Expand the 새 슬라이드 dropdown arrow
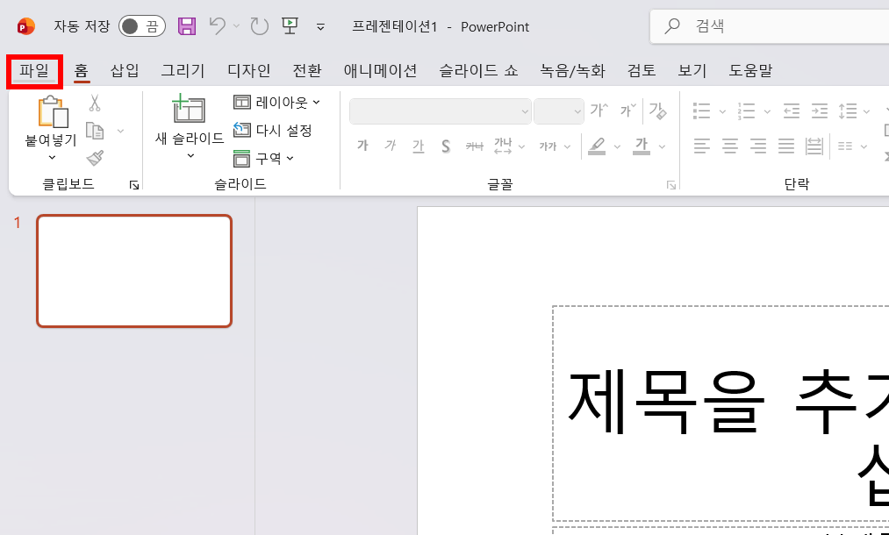 [x=190, y=155]
